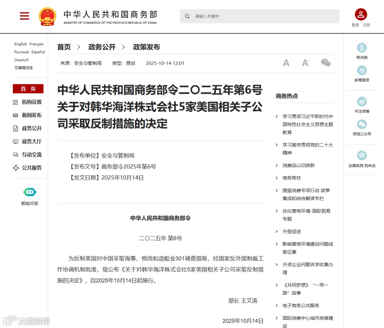Click the 政务公开 breadcrumb link
Screen dimensions: 384x328
(102, 47)
